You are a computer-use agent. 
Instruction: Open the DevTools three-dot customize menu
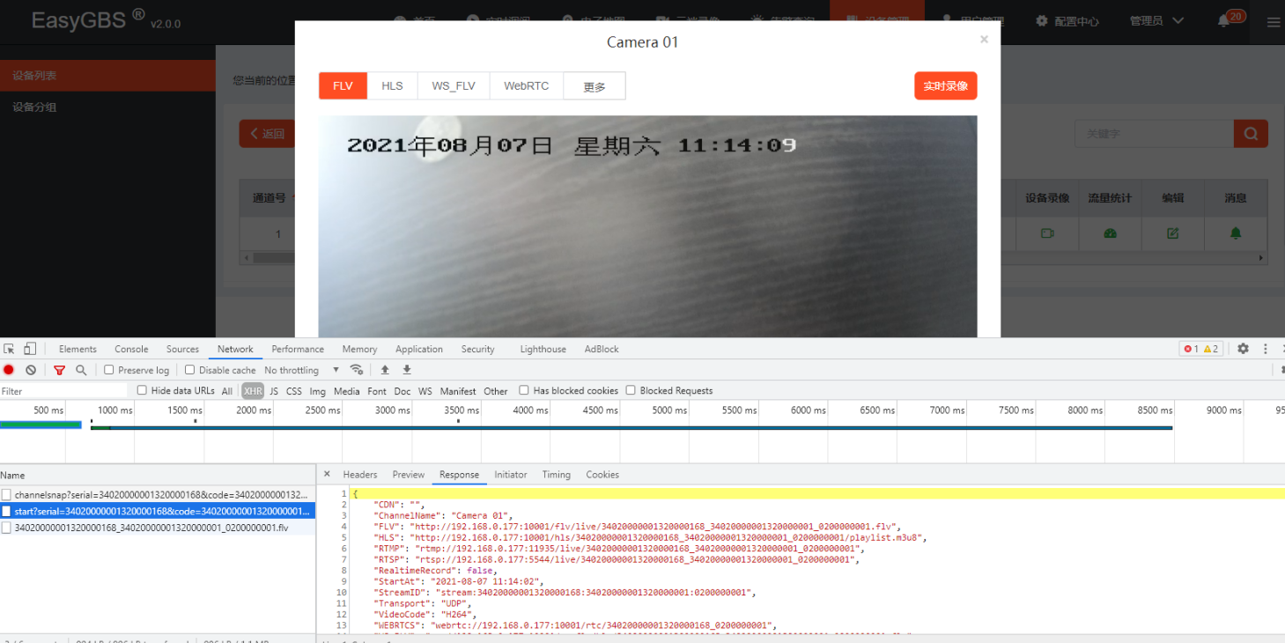point(1266,349)
